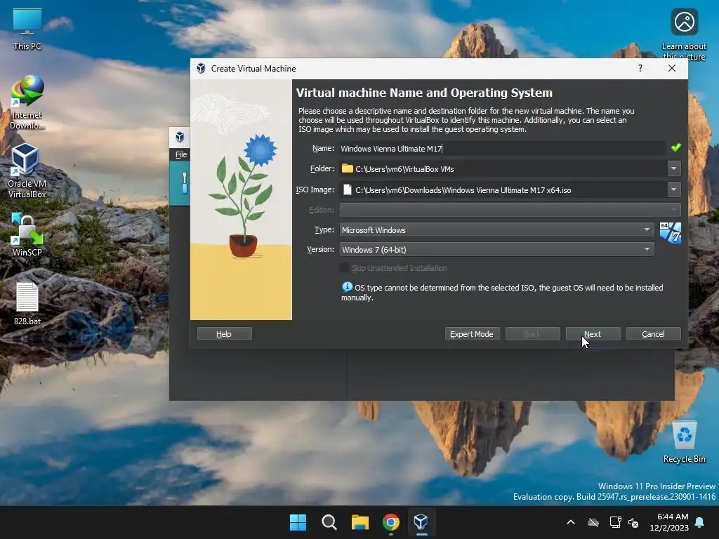This screenshot has width=719, height=539.
Task: Click the VirtualBox icon in dialog title bar
Action: pos(201,68)
